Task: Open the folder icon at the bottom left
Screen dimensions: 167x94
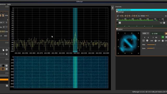Action: click(x=7, y=85)
